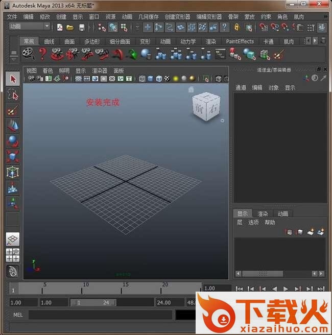This screenshot has width=332, height=335.
Task: Click the Create new layer icon
Action: (x=311, y=232)
